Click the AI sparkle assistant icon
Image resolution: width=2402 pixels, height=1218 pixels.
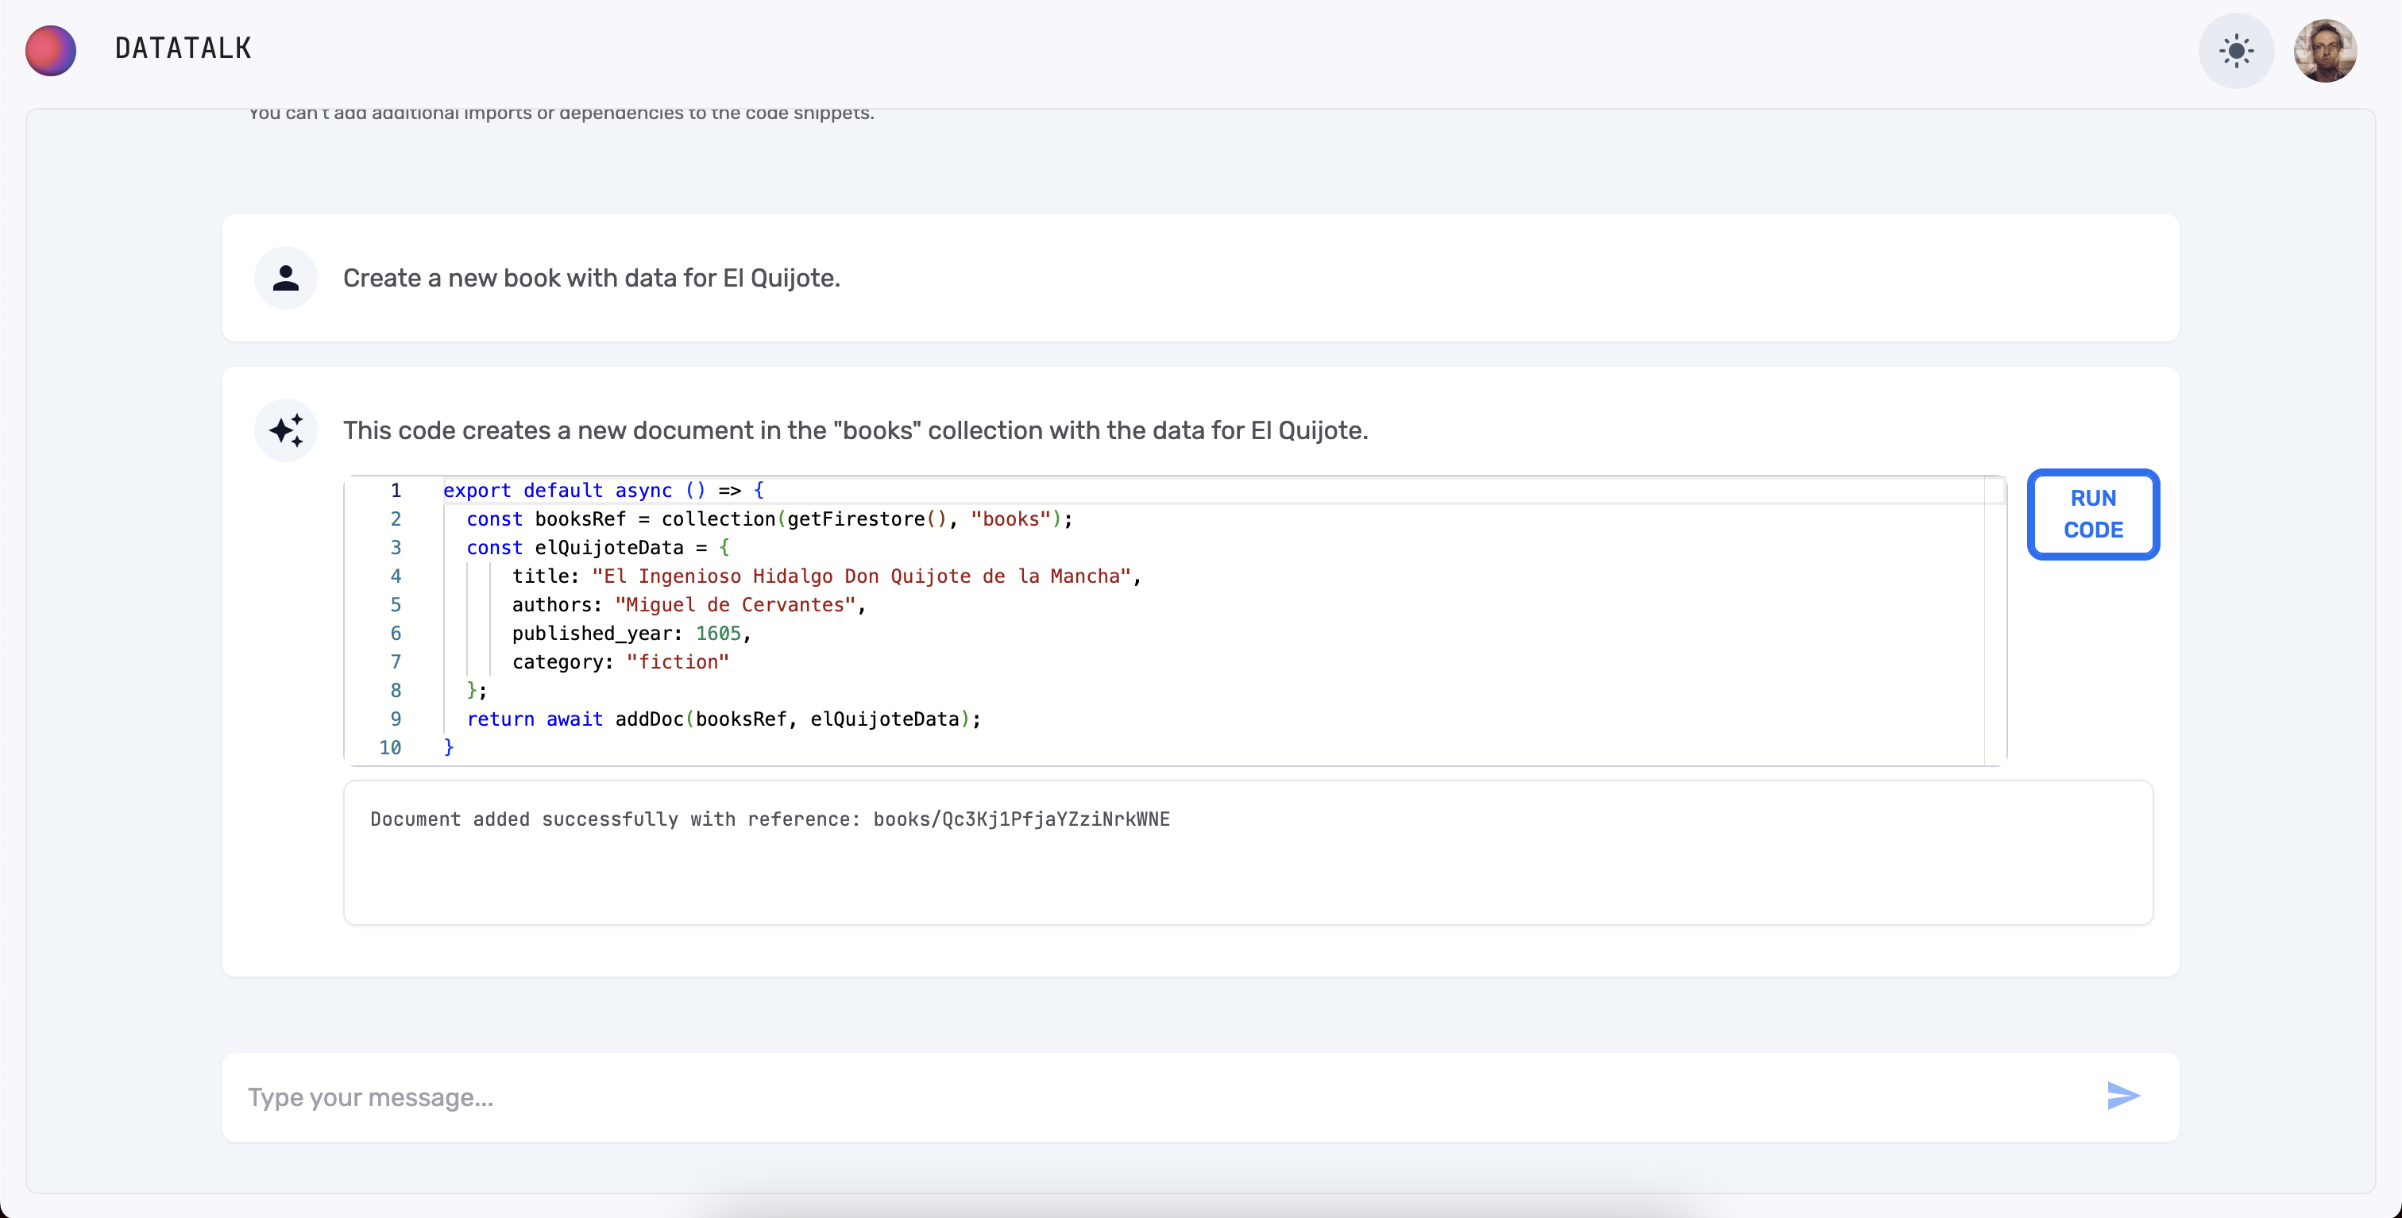[285, 430]
